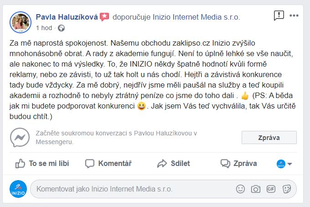Share the post via Sdílet

(x=173, y=164)
